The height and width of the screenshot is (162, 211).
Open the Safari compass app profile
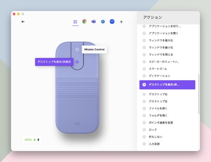(103, 21)
